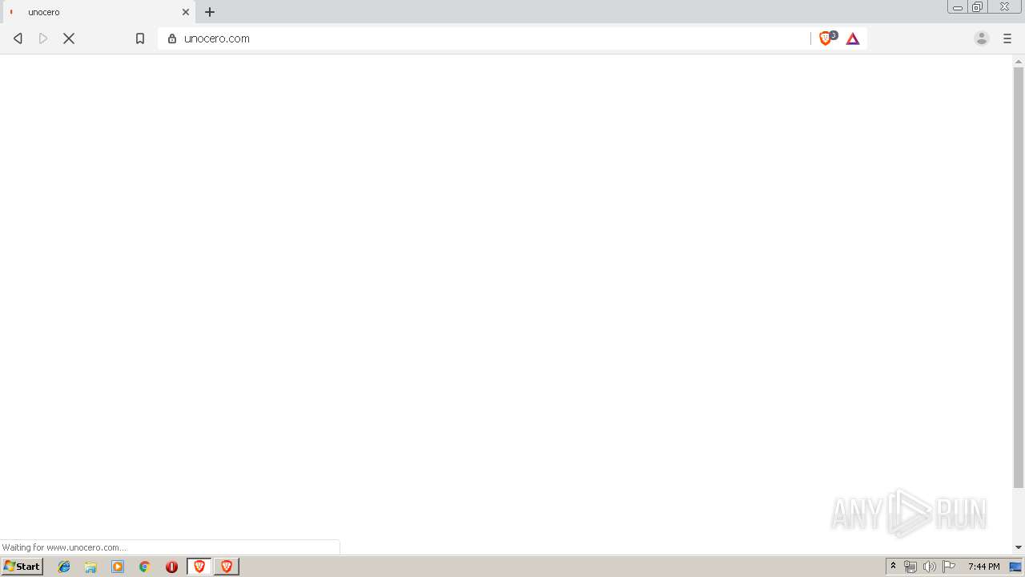Select the unocero tab
1025x577 pixels.
click(98, 12)
